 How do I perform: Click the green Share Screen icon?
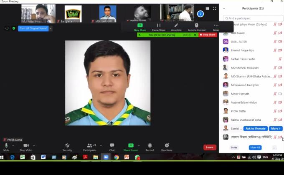click(x=131, y=145)
